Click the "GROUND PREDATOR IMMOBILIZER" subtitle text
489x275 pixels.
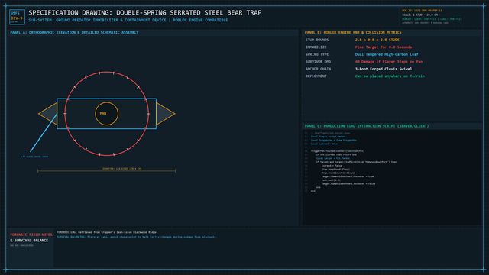(98, 20)
